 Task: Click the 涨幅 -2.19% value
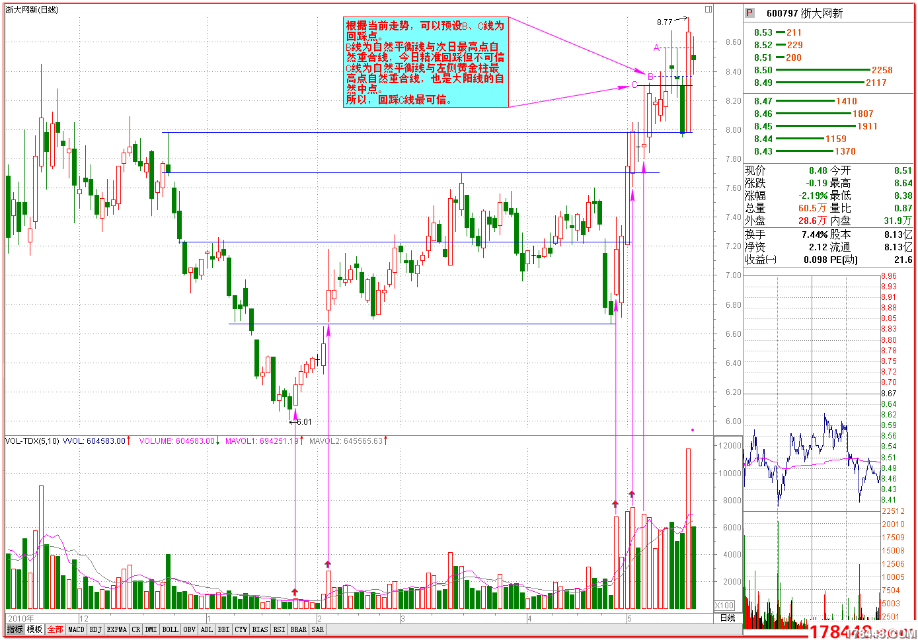[x=813, y=196]
